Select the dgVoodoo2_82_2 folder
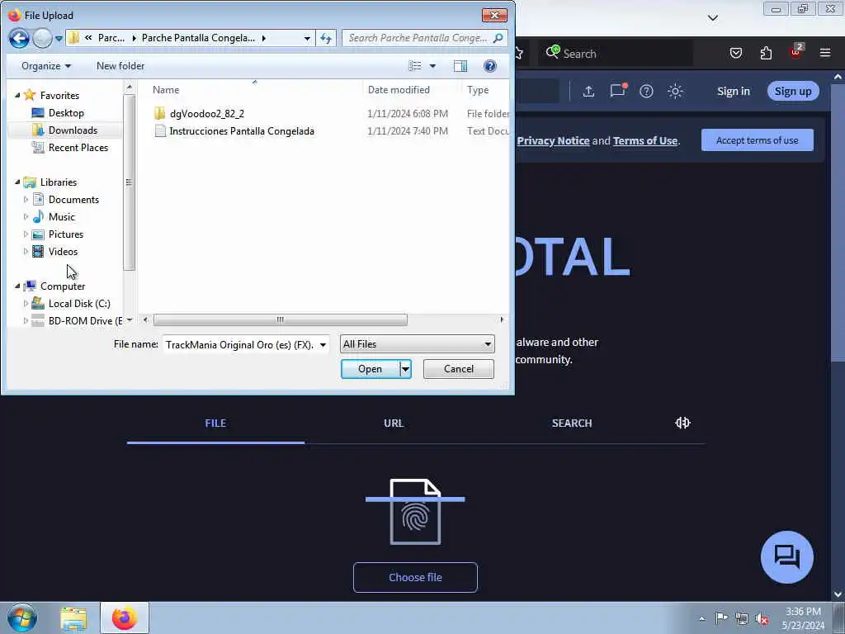This screenshot has width=845, height=634. [207, 113]
